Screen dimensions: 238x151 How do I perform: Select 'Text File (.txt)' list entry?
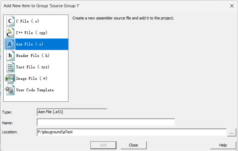(x=33, y=67)
